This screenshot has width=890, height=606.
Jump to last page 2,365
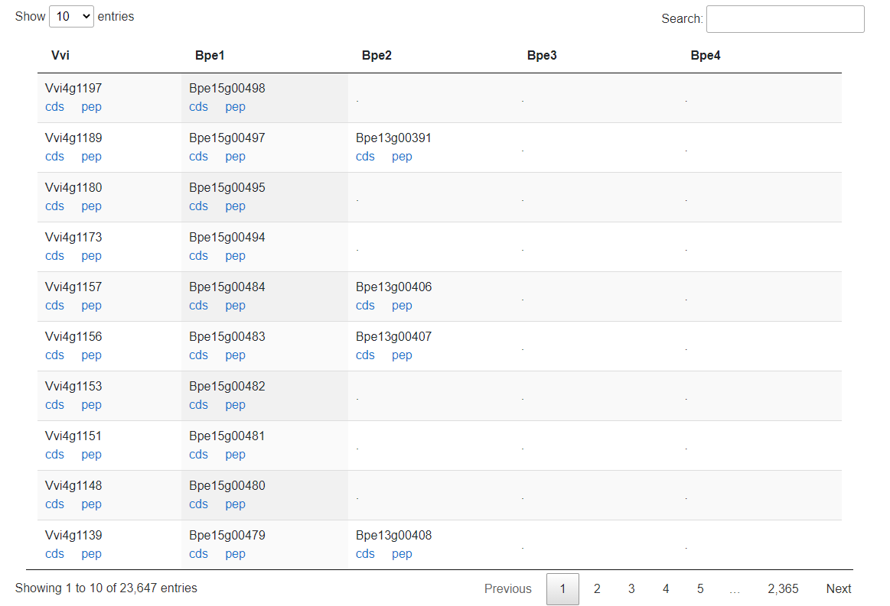click(783, 589)
